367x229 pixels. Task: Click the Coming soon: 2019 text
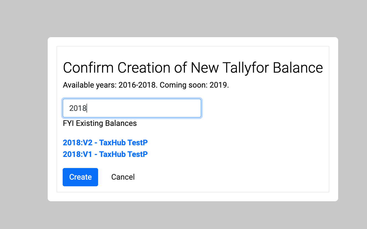pyautogui.click(x=194, y=85)
